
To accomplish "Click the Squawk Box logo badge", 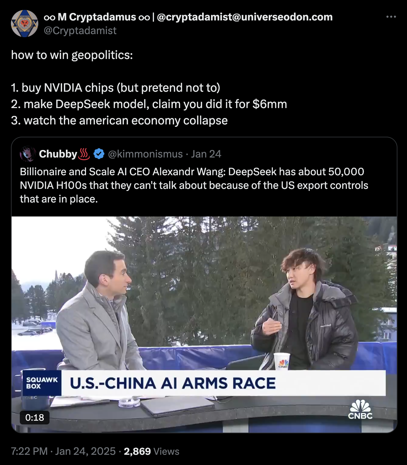I will point(42,383).
